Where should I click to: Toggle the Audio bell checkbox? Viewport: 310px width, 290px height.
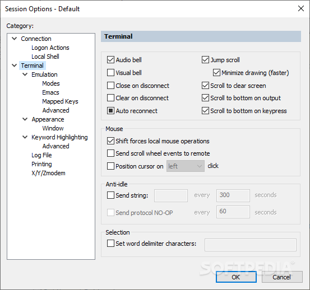click(110, 60)
